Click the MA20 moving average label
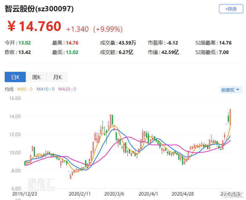This screenshot has width=246, height=200. click(x=67, y=89)
